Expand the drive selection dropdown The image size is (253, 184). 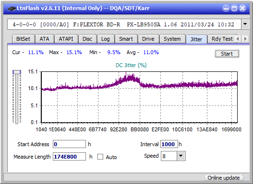coord(245,24)
